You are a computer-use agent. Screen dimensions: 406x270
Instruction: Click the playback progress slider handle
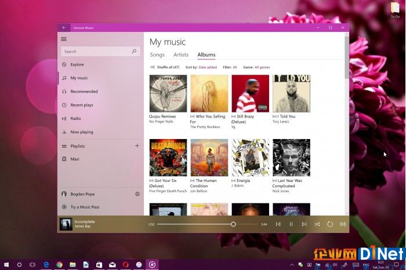(233, 224)
